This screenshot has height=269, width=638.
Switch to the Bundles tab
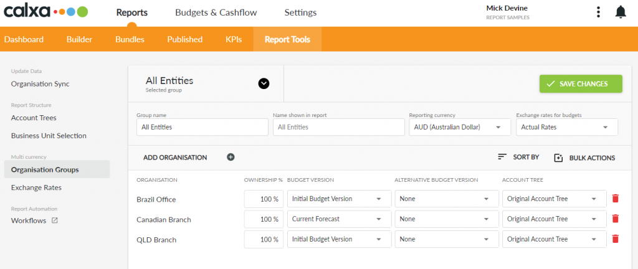(x=130, y=39)
